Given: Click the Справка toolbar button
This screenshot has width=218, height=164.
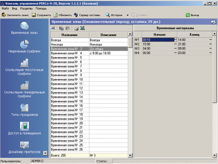Looking at the screenshot, I should (139, 15).
